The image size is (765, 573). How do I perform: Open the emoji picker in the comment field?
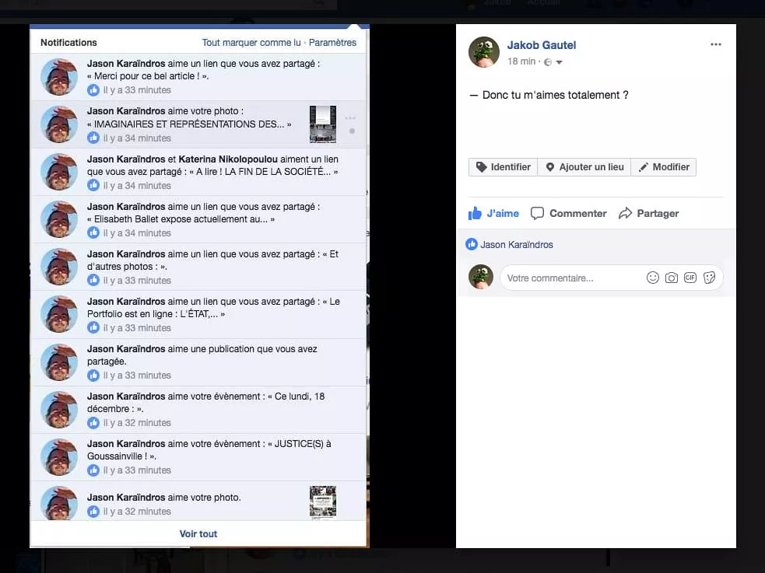tap(652, 278)
